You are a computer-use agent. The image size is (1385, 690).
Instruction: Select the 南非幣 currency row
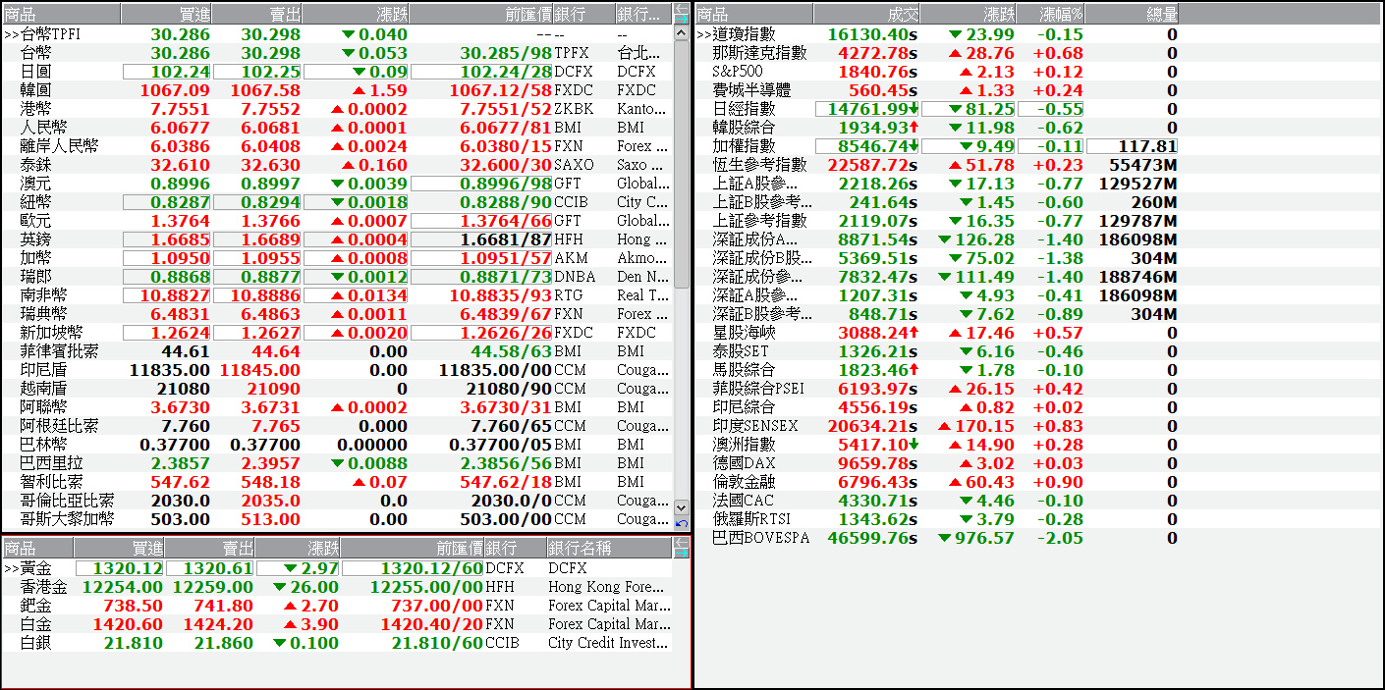point(338,295)
